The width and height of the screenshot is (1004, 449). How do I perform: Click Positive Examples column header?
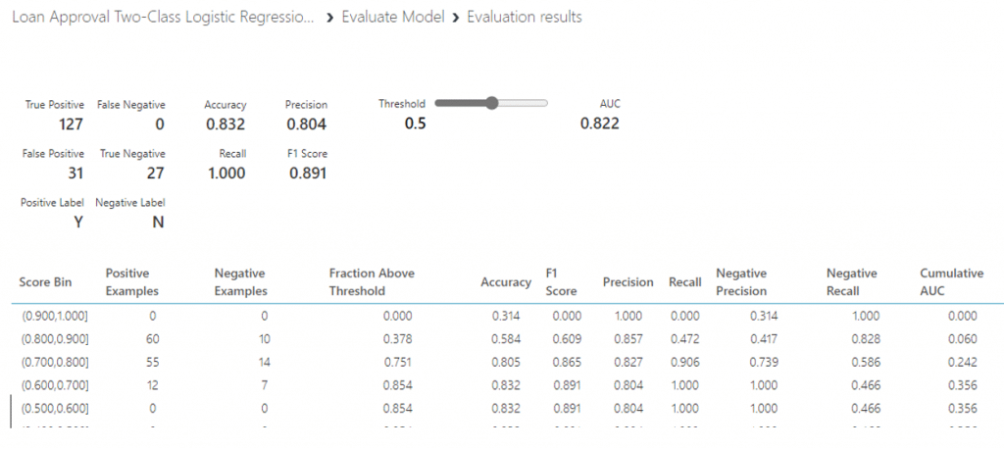[132, 281]
